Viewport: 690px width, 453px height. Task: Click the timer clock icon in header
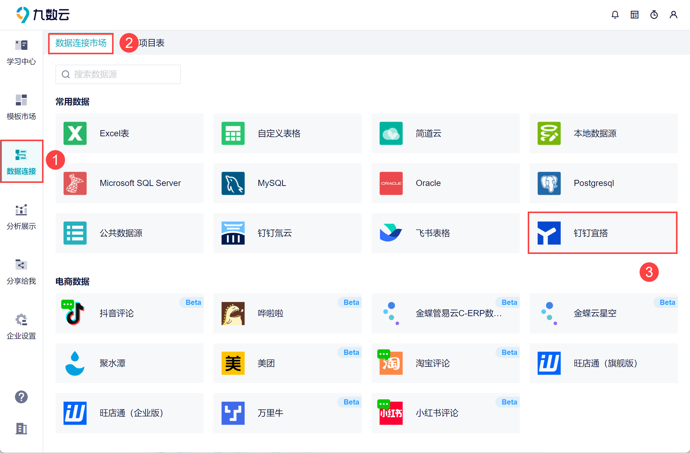coord(654,15)
